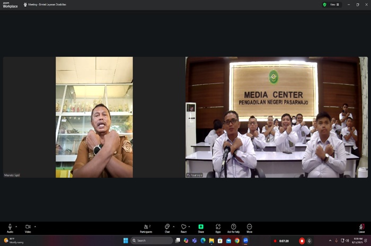Open Microsoft Teams taskbar icon
The height and width of the screenshot is (246, 371).
[x=195, y=241]
